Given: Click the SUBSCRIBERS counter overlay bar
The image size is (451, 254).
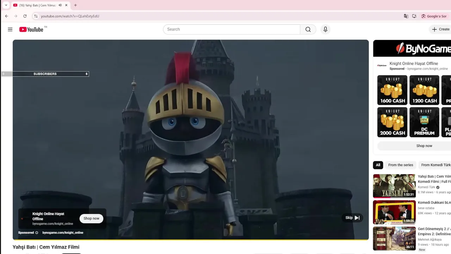Looking at the screenshot, I should (45, 74).
